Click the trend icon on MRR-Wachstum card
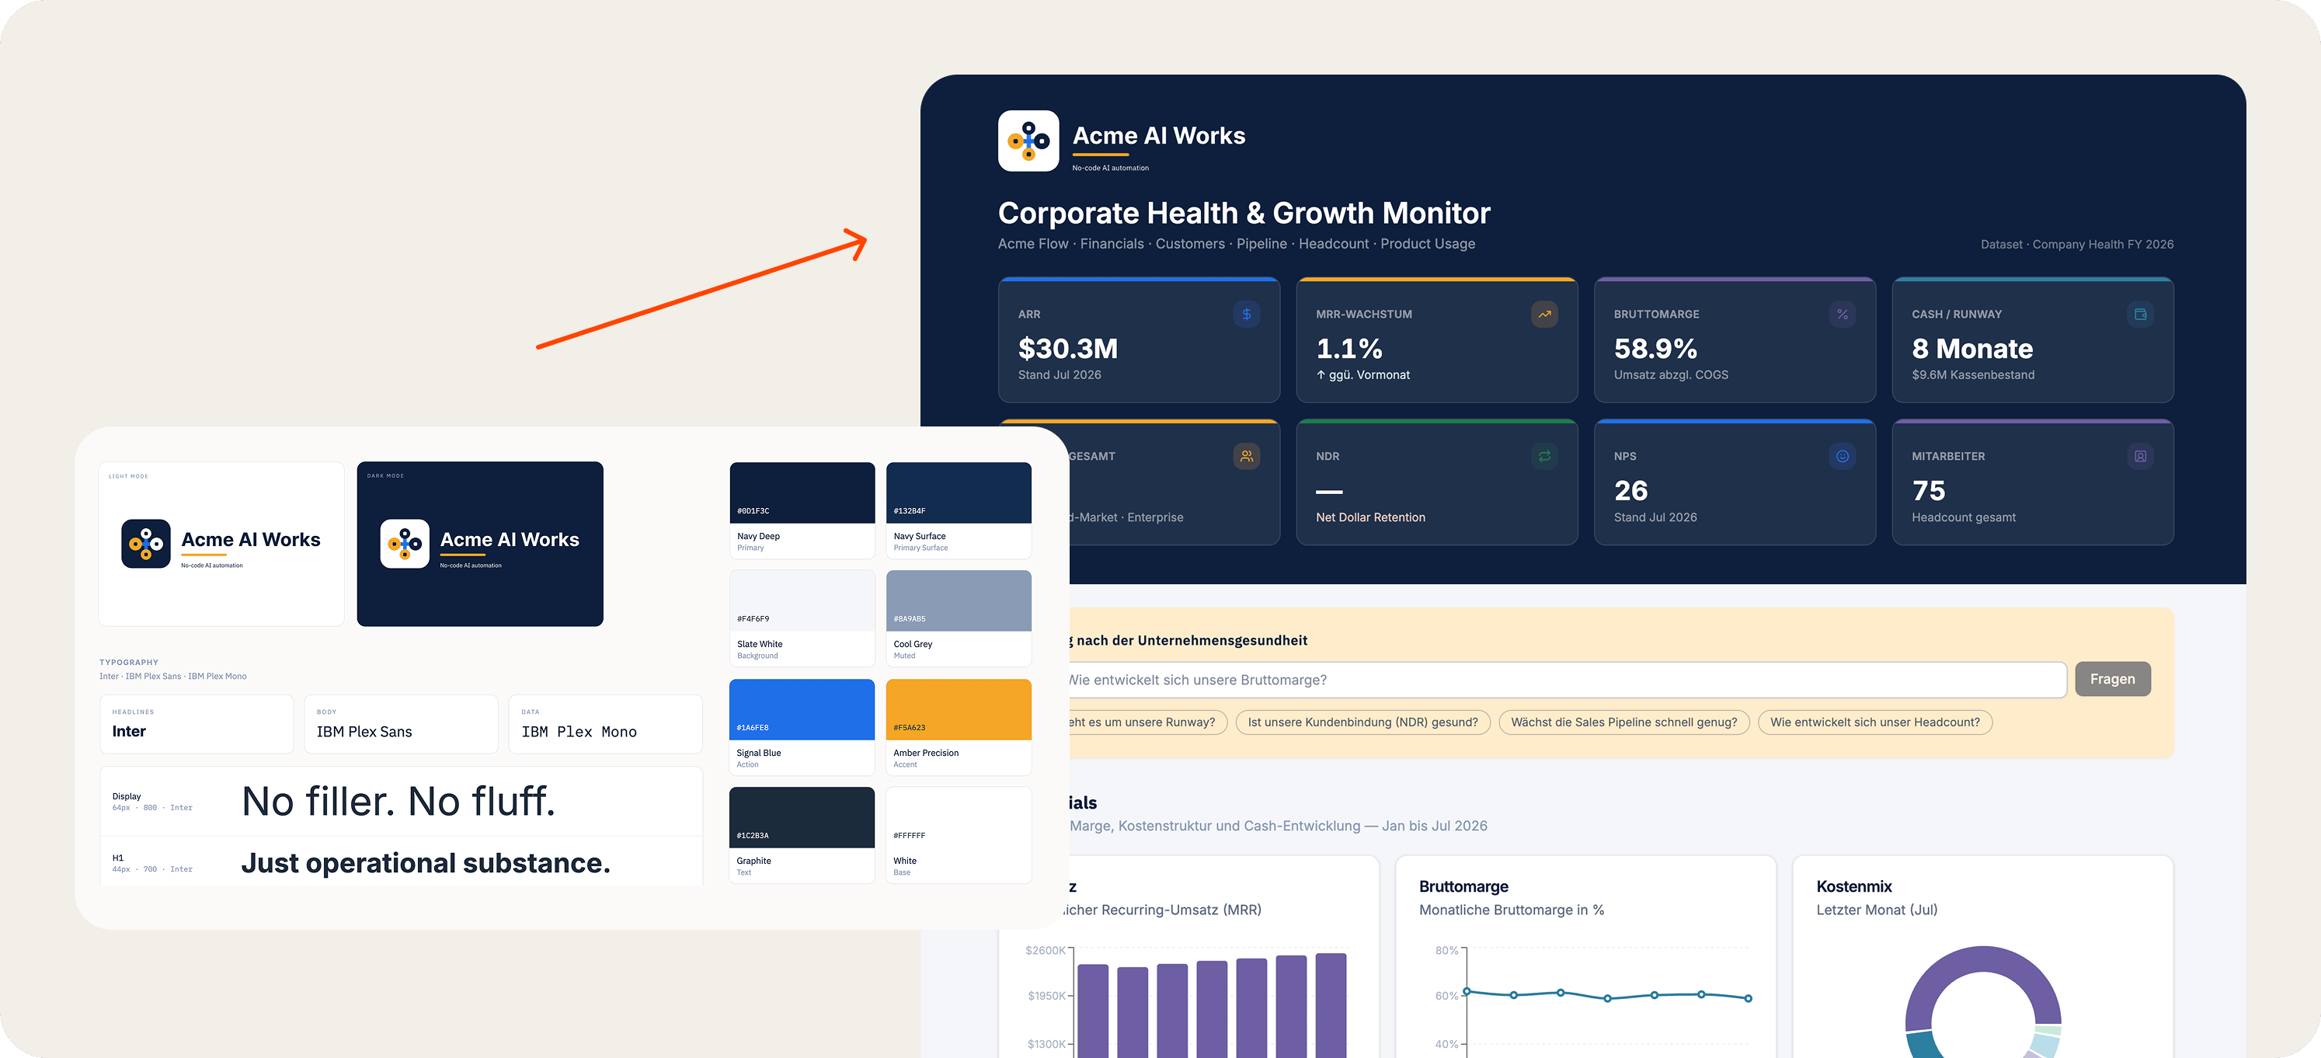Viewport: 2321px width, 1058px height. [x=1544, y=315]
